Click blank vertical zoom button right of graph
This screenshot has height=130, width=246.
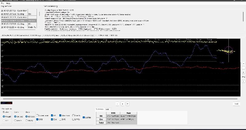(x=243, y=68)
